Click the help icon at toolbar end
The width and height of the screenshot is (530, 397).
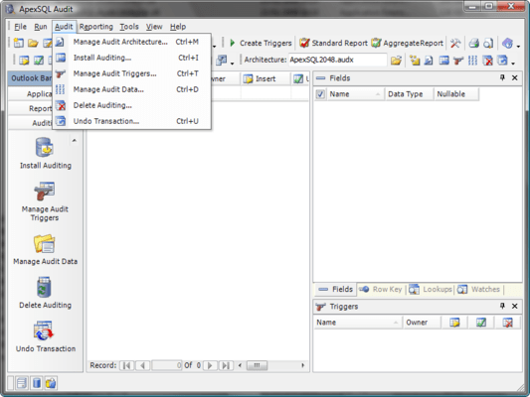(507, 43)
